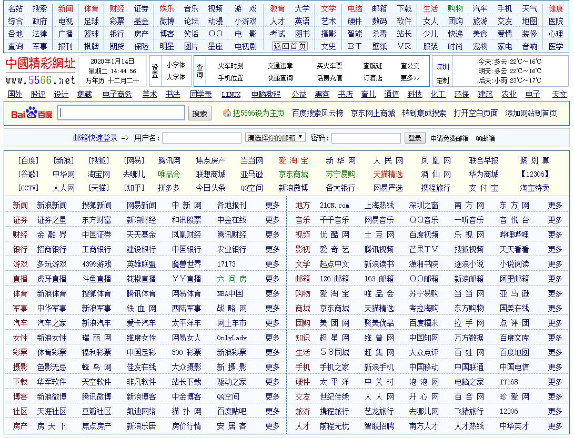Image resolution: width=574 pixels, height=438 pixels.
Task: Switch to 小字体 font setting
Action: (x=176, y=65)
